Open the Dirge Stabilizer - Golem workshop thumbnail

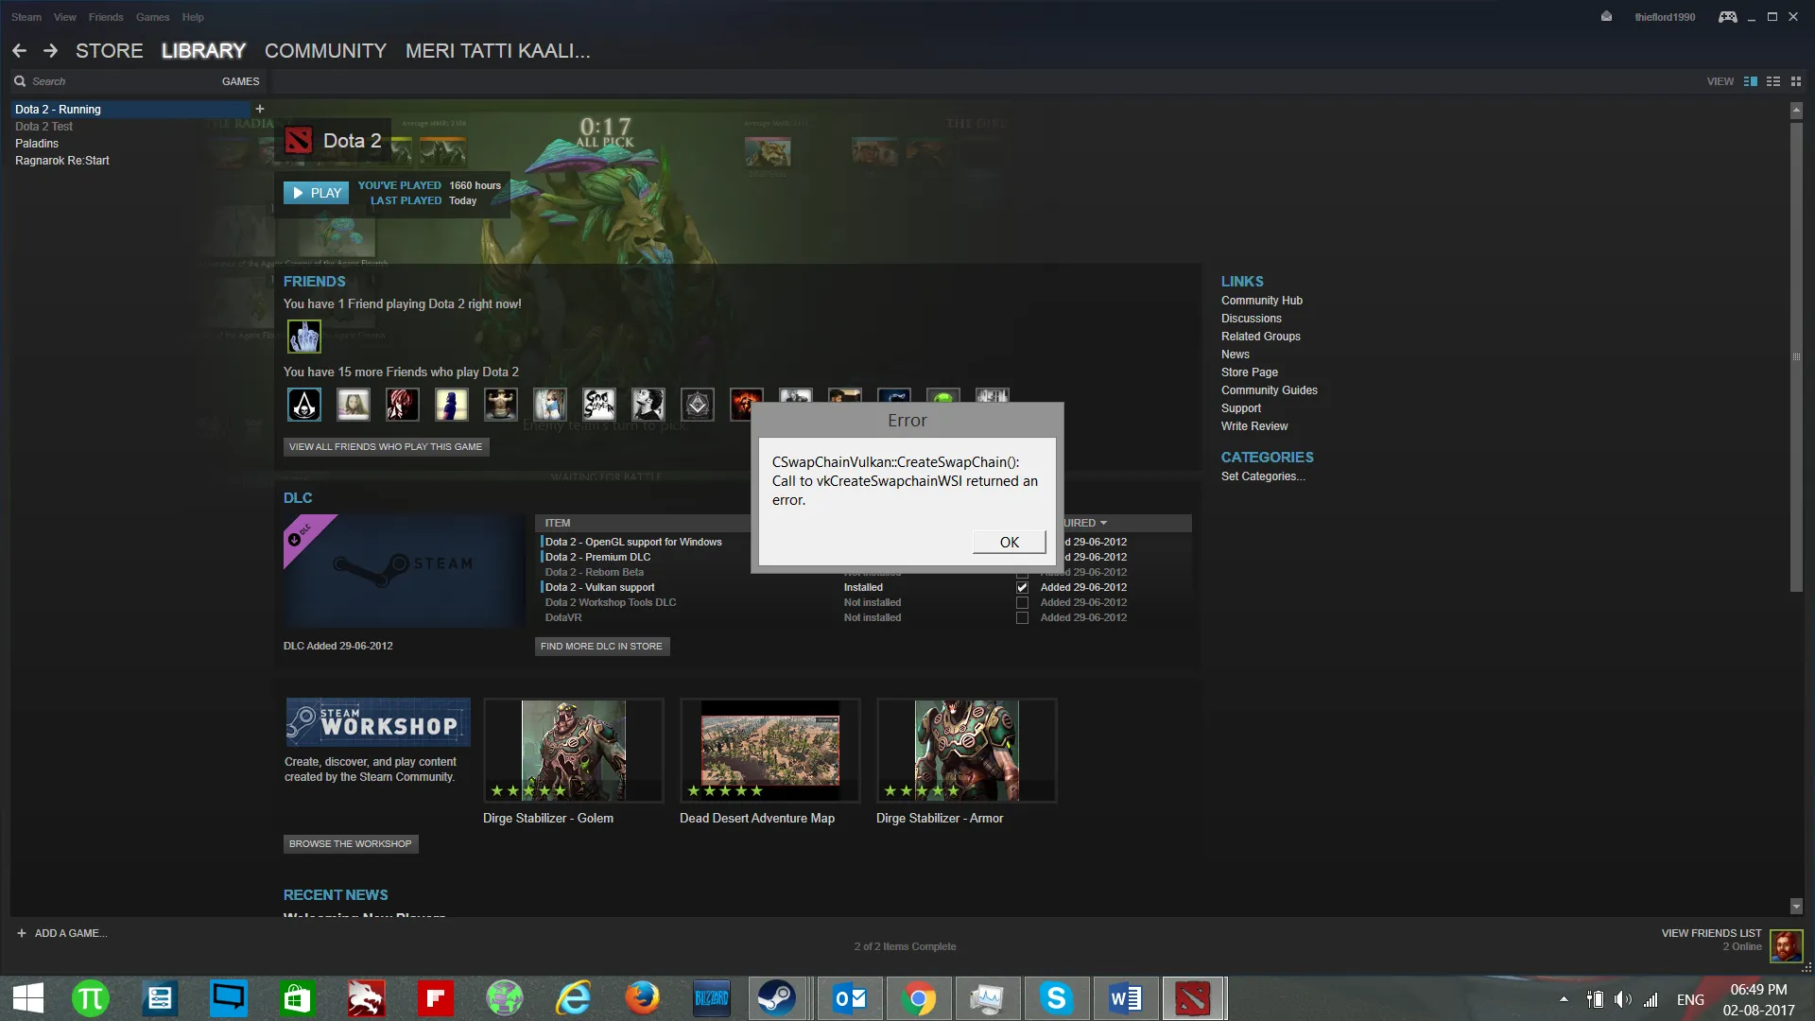[573, 750]
